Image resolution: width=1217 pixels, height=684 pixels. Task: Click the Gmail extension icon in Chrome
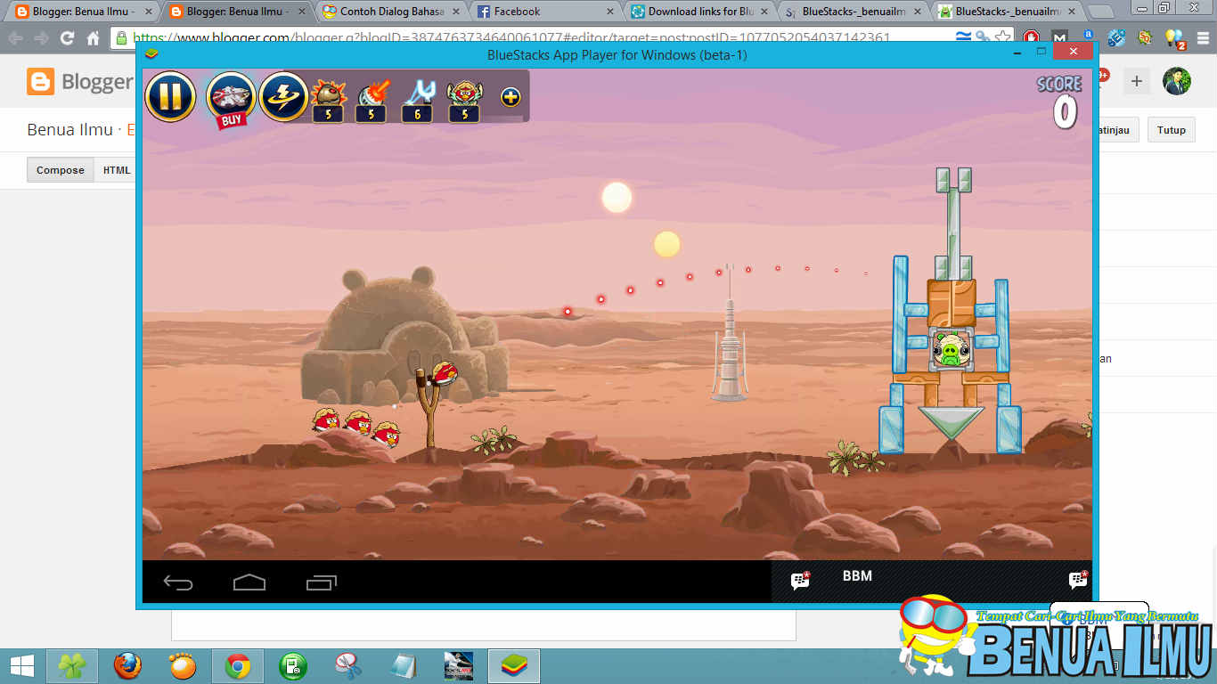click(1059, 38)
